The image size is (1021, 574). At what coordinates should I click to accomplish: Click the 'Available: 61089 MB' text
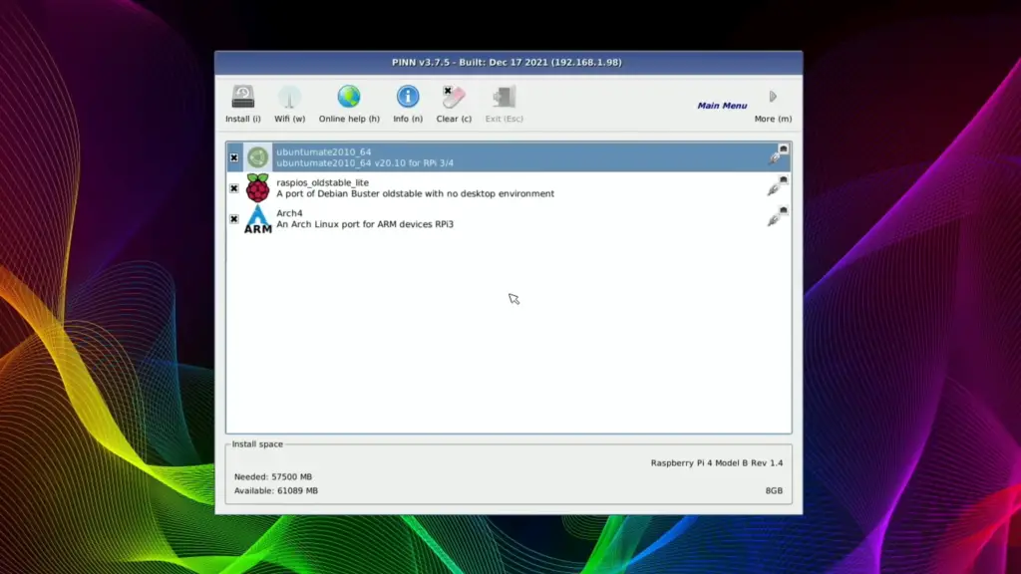tap(276, 490)
